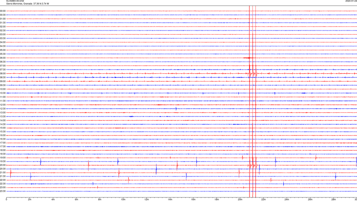Image resolution: width=357 pixels, height=201 pixels.
Task: Click the 4m tick on the minute axis
Action: coord(53,200)
